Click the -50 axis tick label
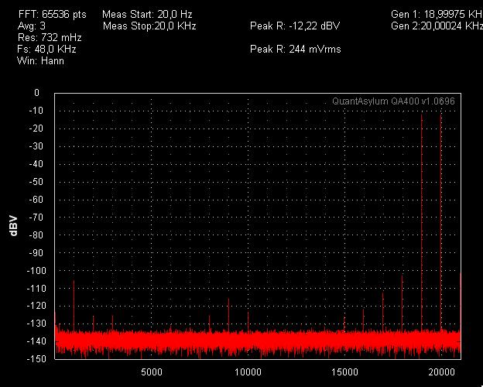This screenshot has height=387, width=483. pyautogui.click(x=36, y=182)
